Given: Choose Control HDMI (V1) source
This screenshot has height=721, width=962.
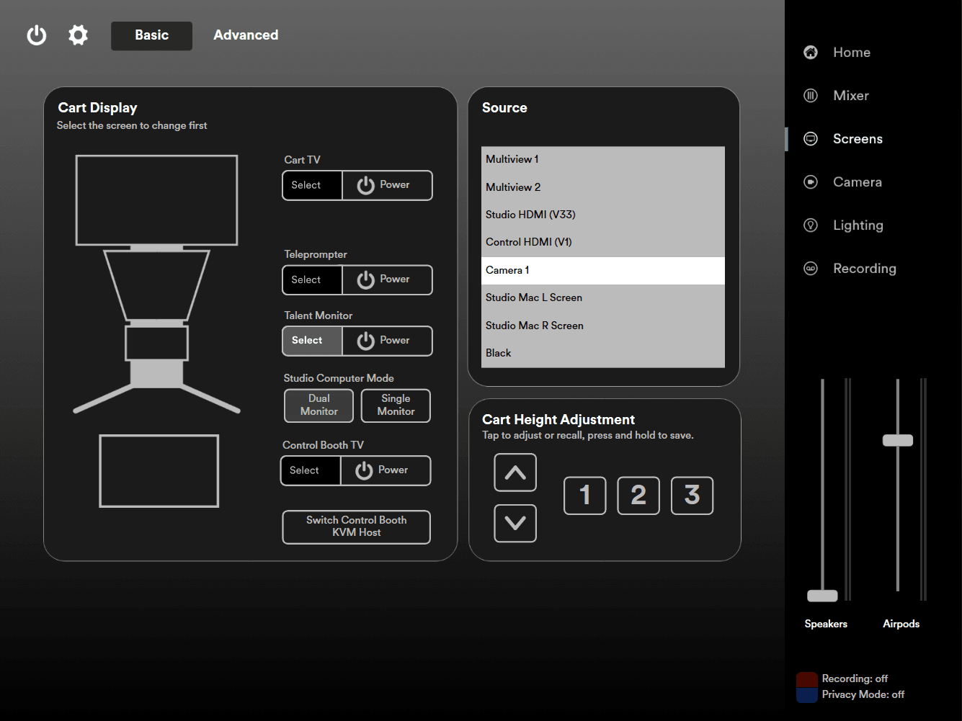Looking at the screenshot, I should (x=603, y=242).
